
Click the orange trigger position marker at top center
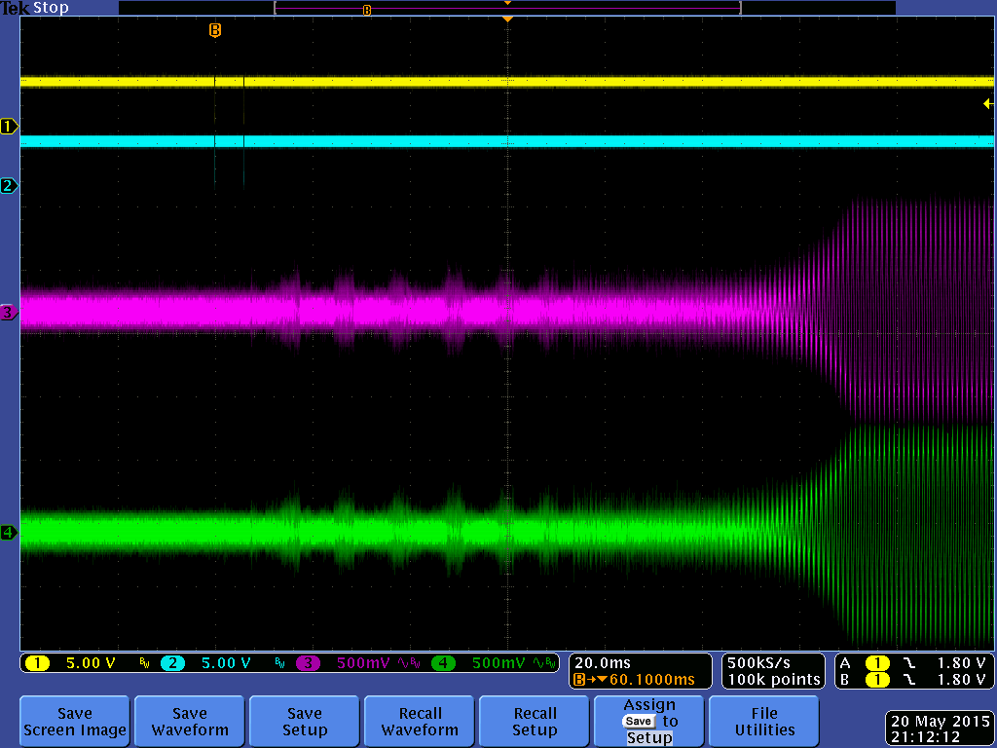tap(507, 19)
